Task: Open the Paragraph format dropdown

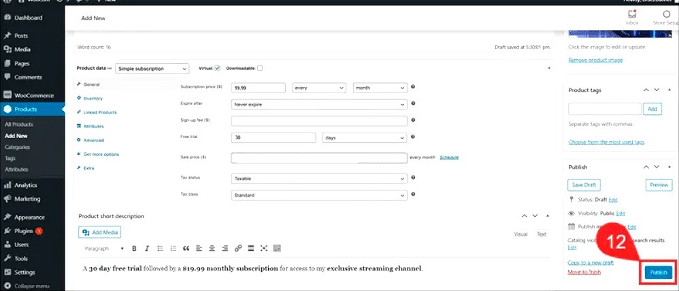Action: (104, 249)
